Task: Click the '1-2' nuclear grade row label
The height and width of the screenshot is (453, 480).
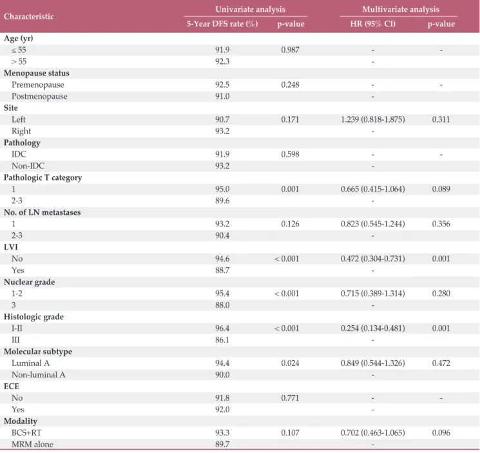Action: point(17,294)
